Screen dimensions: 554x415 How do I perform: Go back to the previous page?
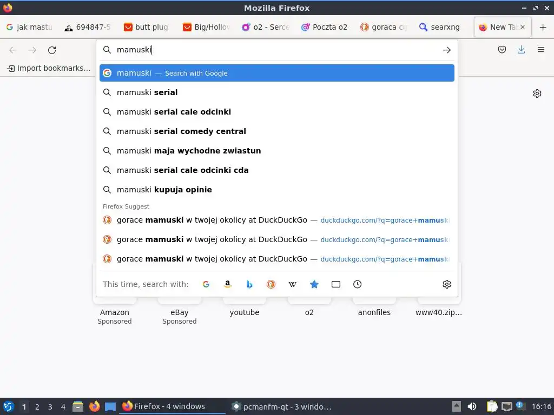tap(13, 50)
